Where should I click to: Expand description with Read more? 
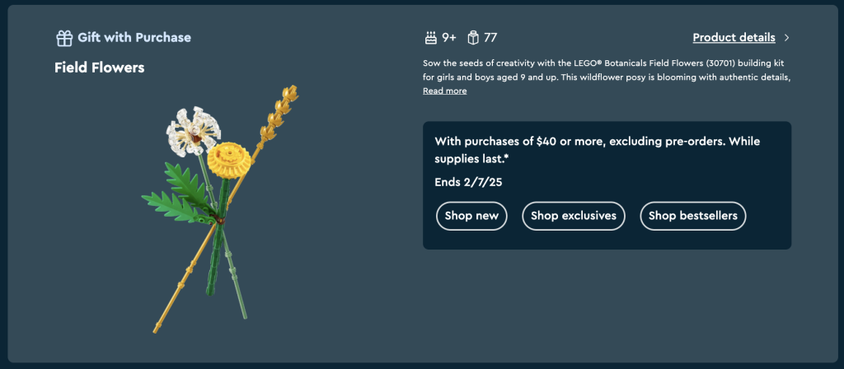click(444, 91)
